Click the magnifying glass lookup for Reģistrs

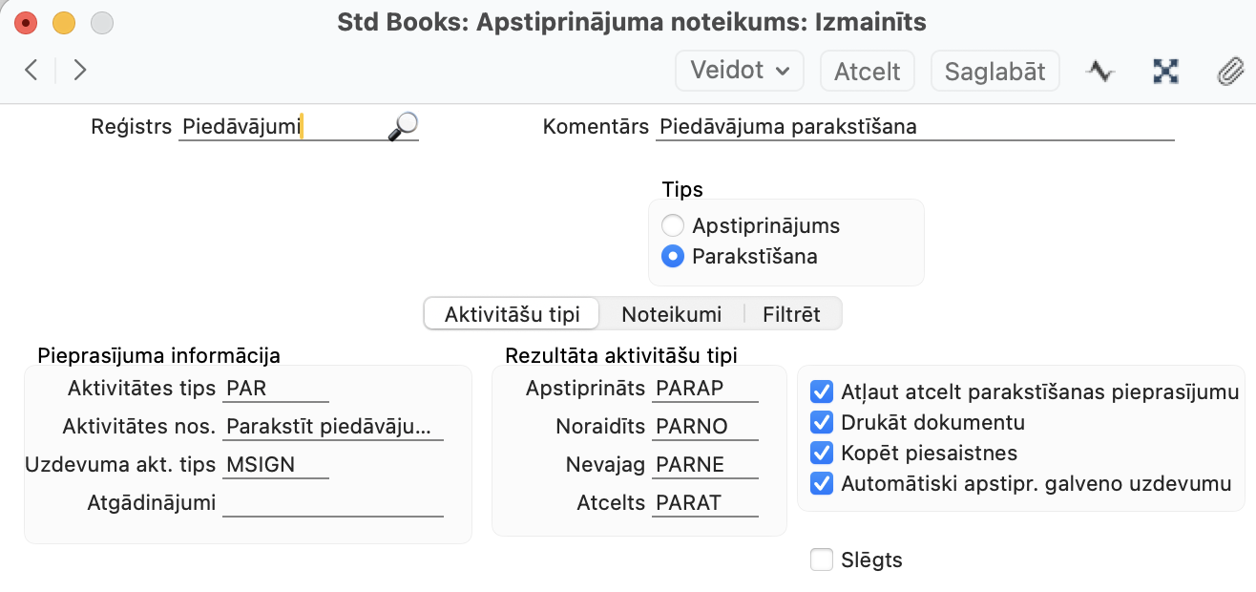(403, 126)
